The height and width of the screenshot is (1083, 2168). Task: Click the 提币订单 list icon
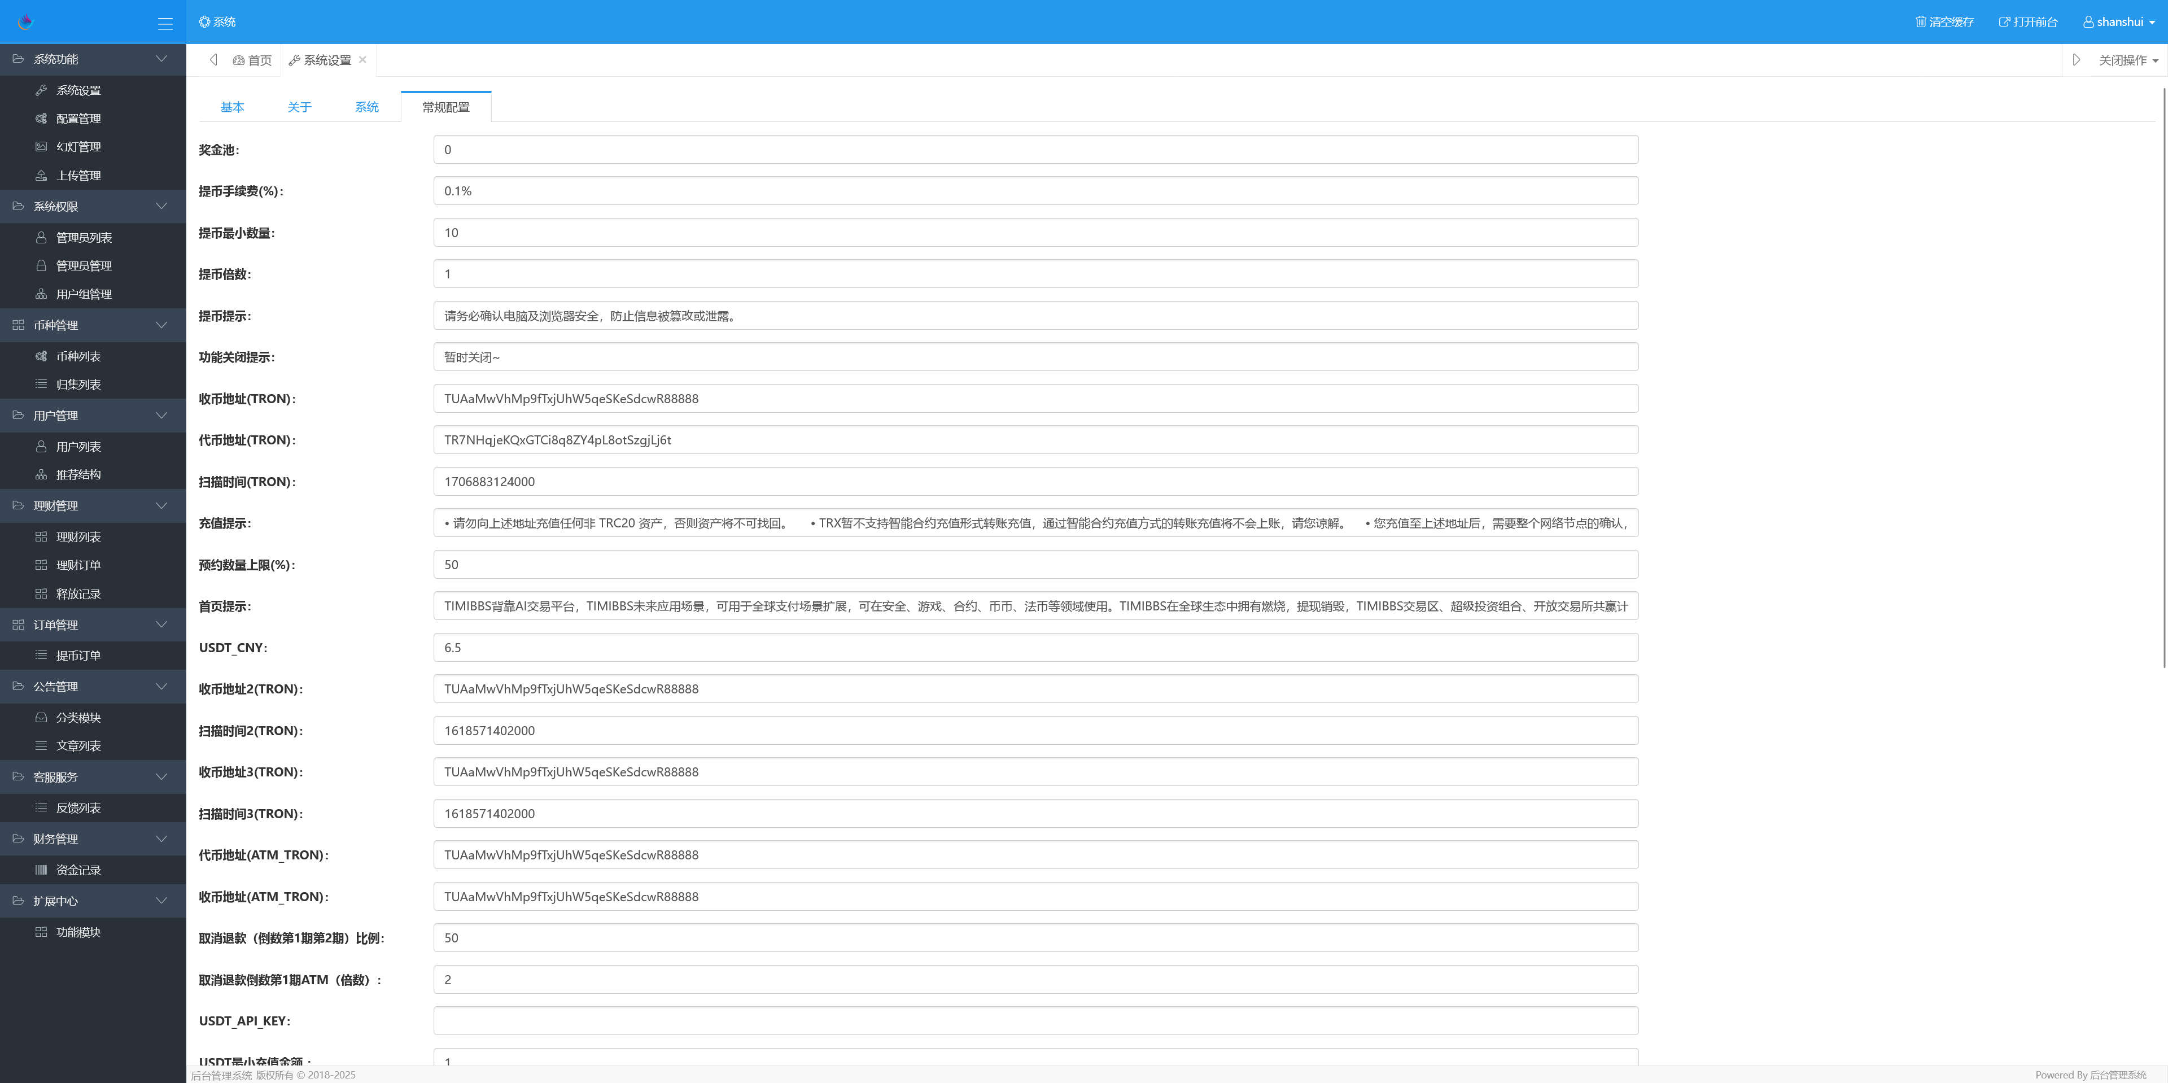pos(41,656)
